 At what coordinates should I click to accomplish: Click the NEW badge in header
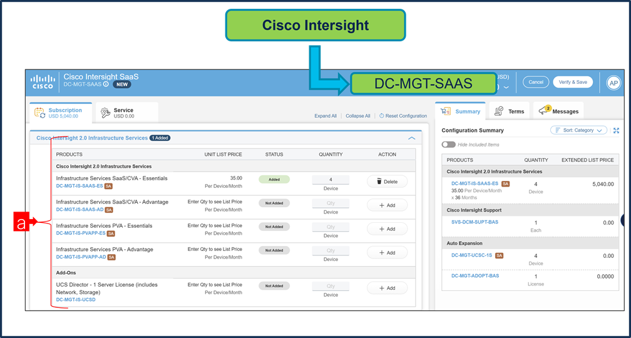(122, 84)
